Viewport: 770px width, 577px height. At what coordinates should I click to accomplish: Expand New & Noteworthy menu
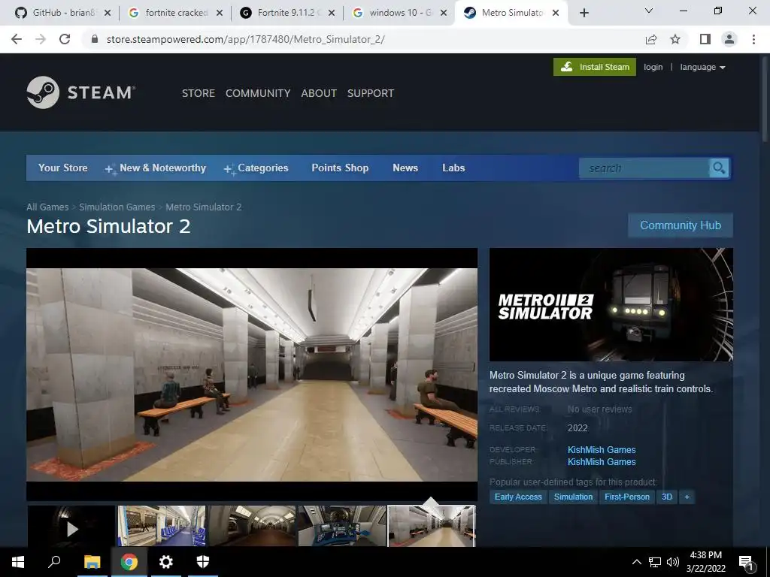[x=156, y=168]
